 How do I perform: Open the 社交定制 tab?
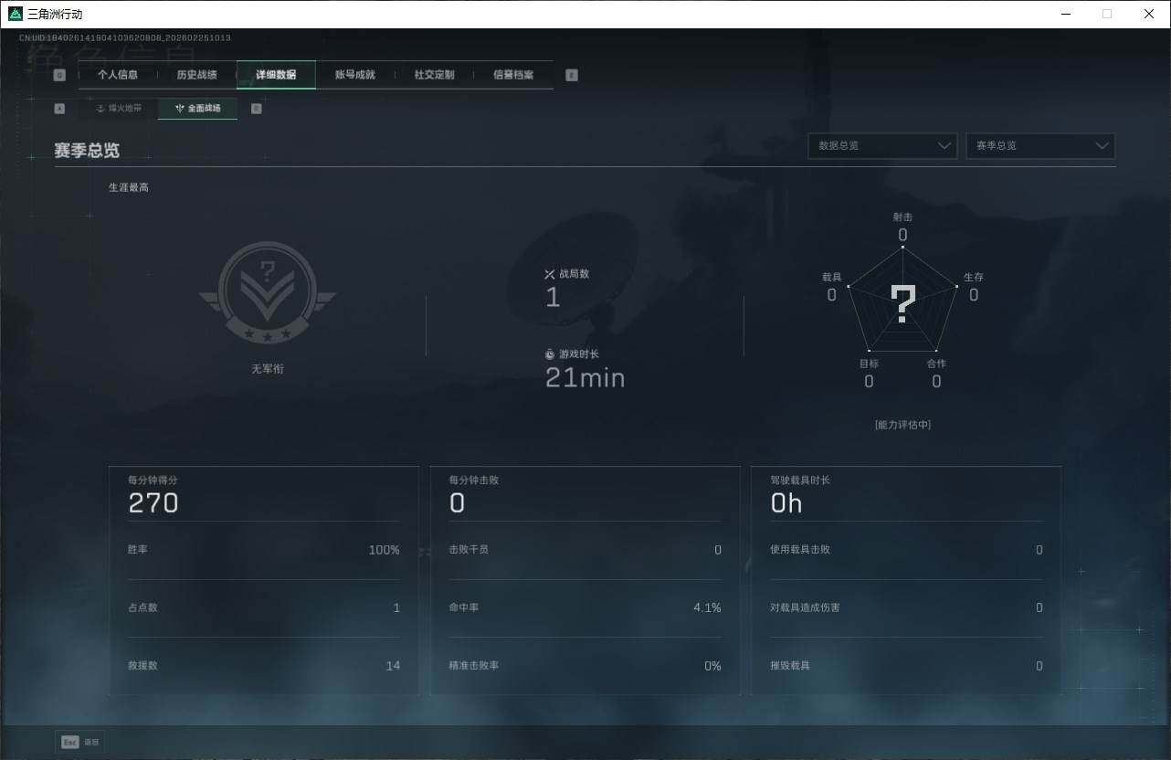434,75
